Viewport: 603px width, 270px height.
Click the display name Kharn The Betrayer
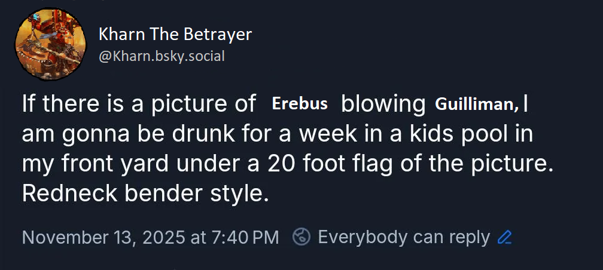(x=175, y=34)
